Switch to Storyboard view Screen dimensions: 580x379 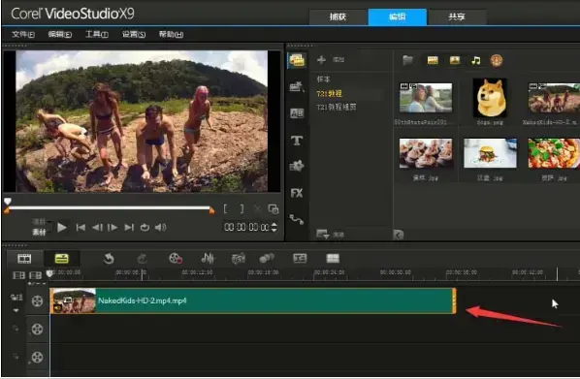[x=24, y=259]
